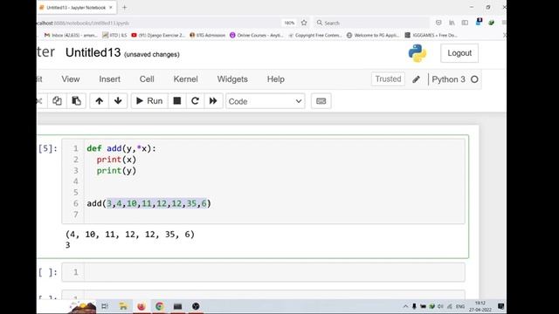
Task: Click the ENG language indicator in tray
Action: pos(460,306)
